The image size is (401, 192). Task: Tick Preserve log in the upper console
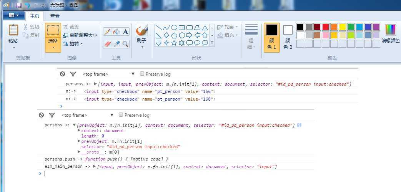[142, 74]
